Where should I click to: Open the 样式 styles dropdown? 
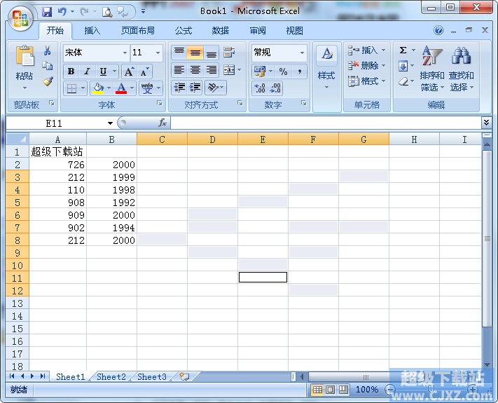coord(326,76)
